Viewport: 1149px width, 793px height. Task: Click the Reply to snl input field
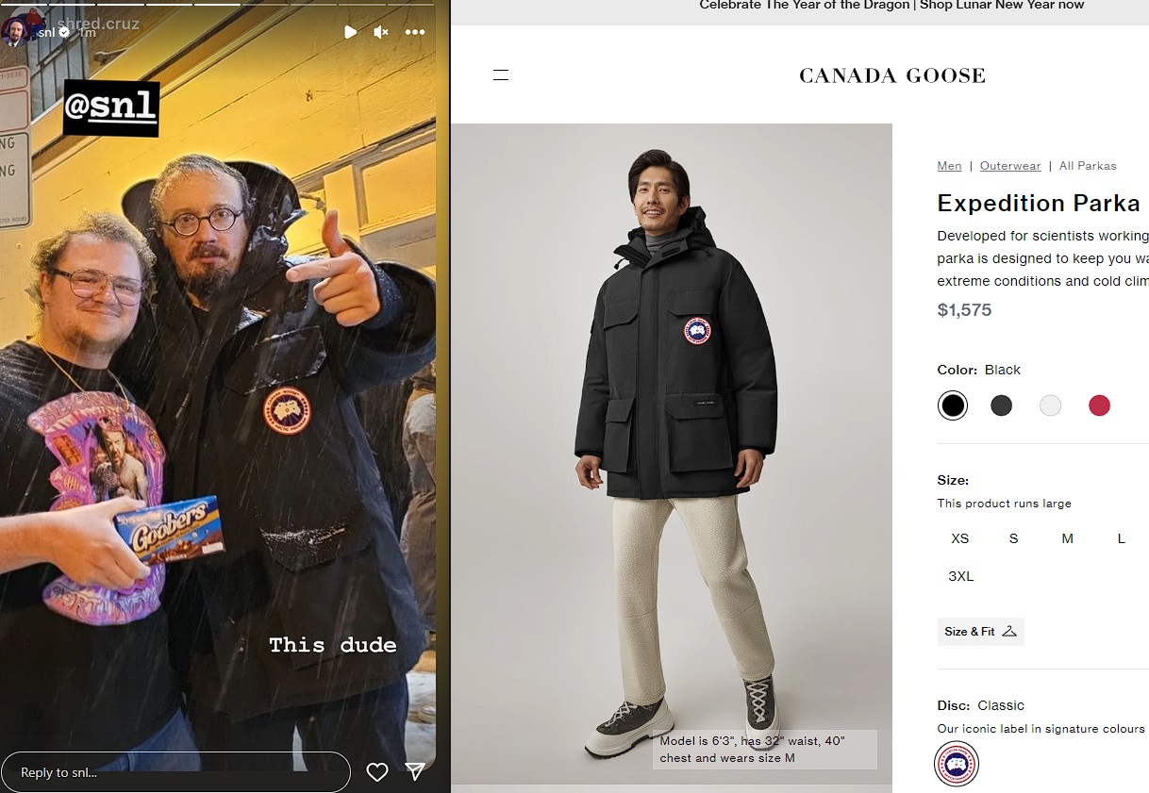pos(176,772)
